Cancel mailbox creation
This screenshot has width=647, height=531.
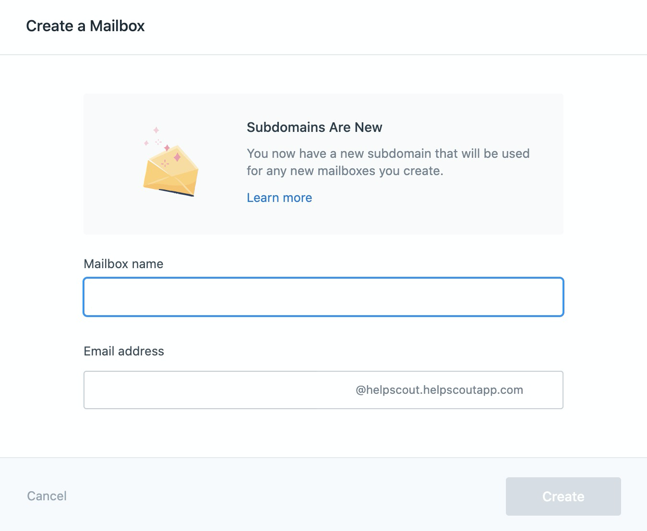point(47,496)
